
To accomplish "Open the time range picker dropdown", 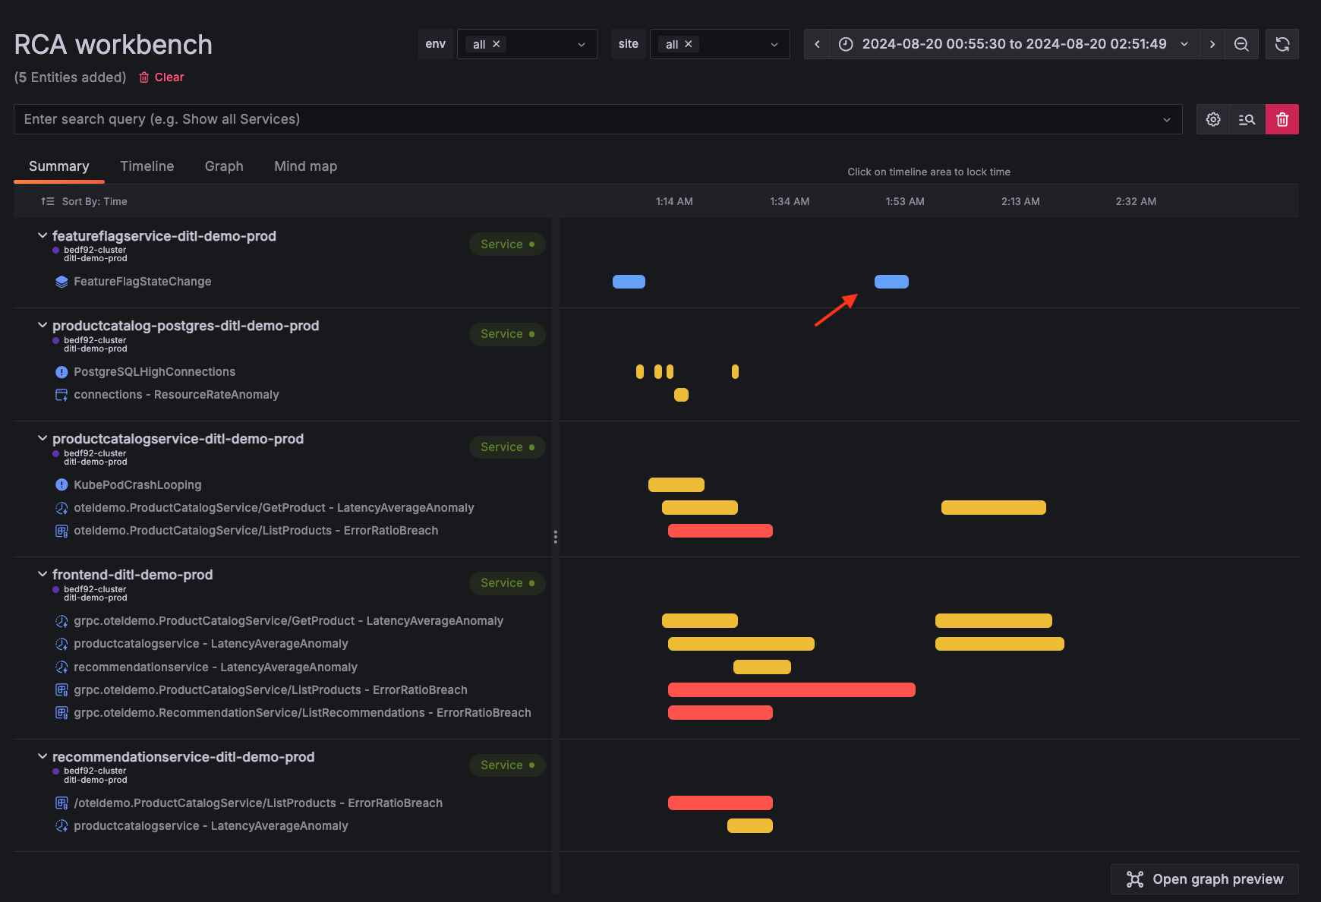I will pos(1184,44).
